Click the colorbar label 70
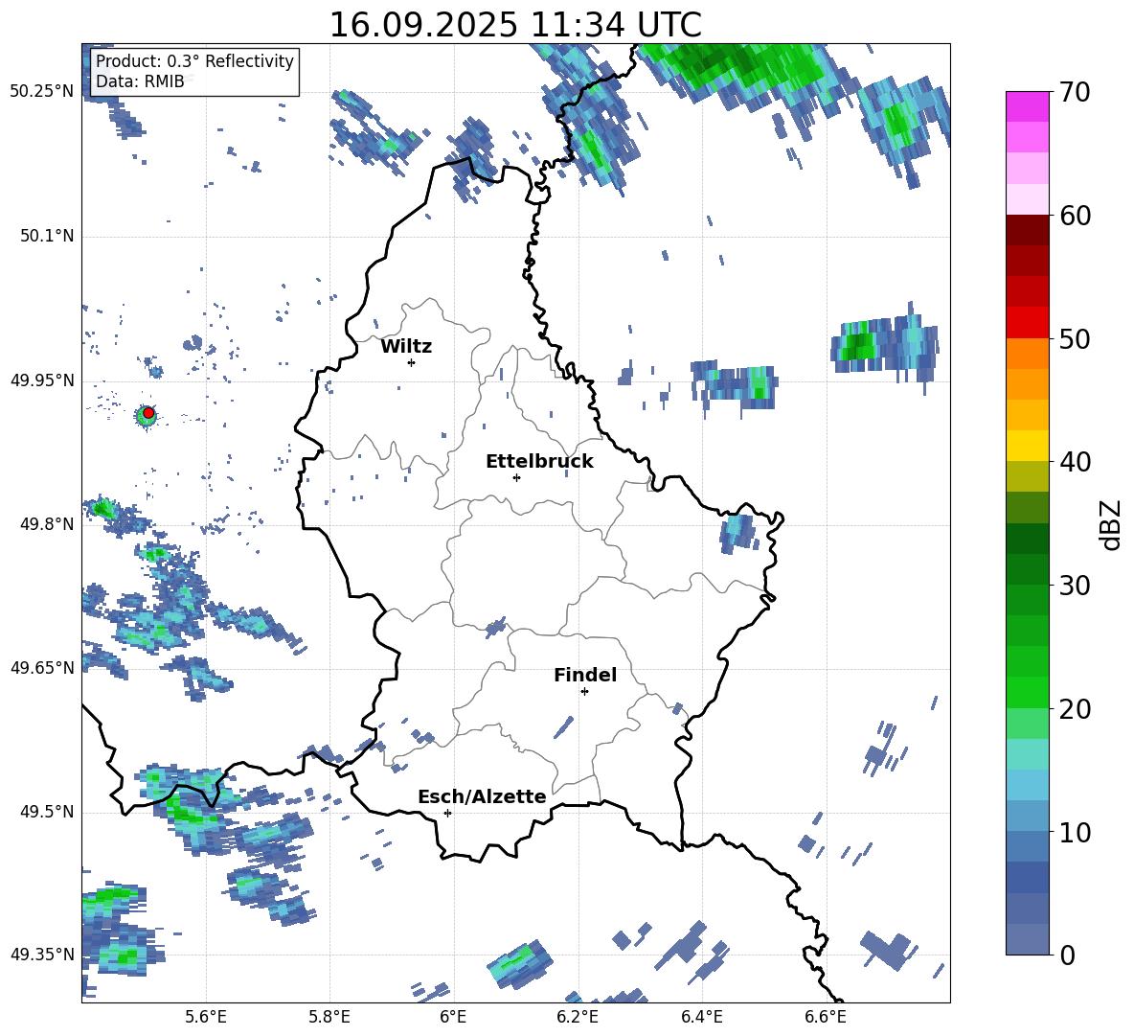The height and width of the screenshot is (1036, 1134). pyautogui.click(x=1075, y=92)
